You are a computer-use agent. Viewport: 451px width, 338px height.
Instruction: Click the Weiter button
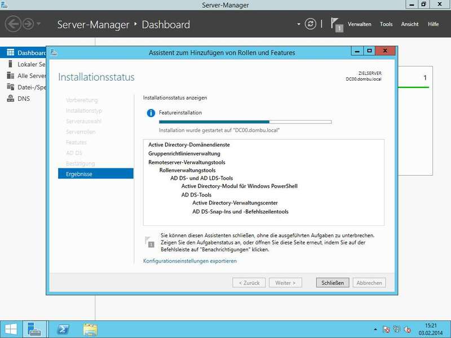pyautogui.click(x=285, y=283)
